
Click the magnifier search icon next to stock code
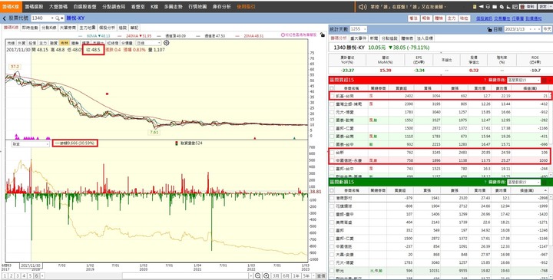point(57,18)
